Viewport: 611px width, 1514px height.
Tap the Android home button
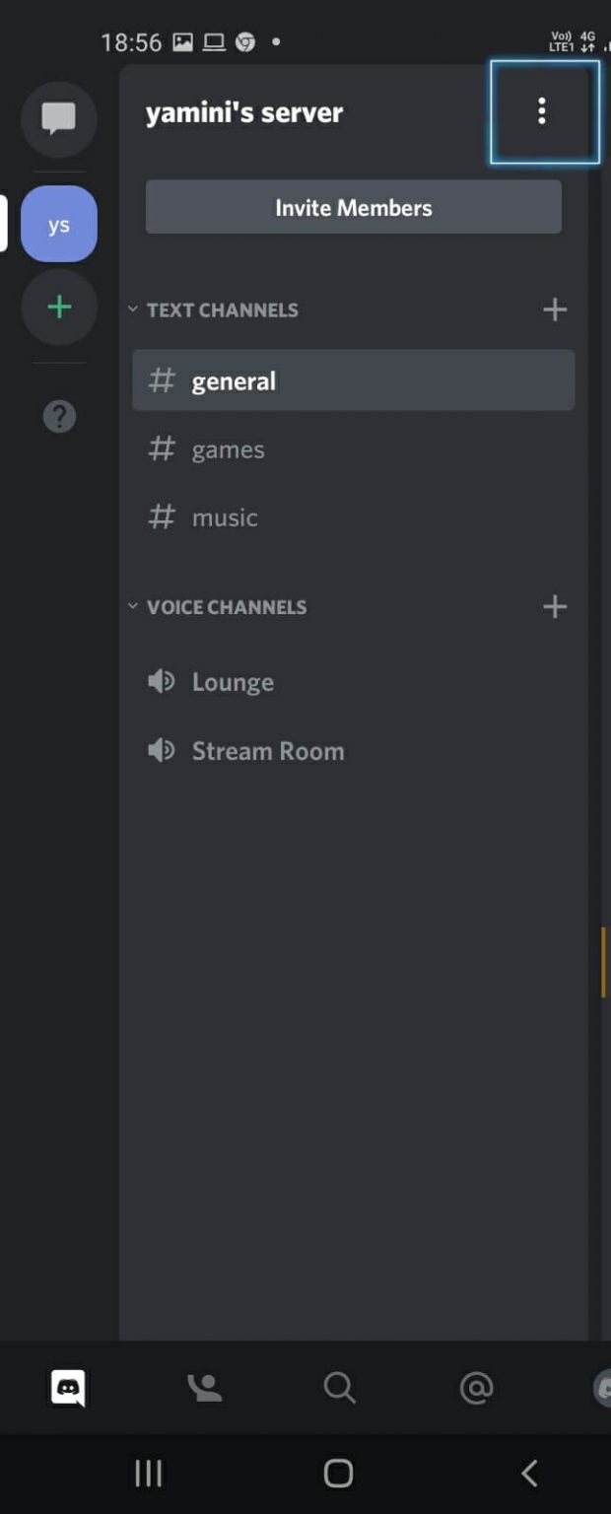coord(338,1473)
